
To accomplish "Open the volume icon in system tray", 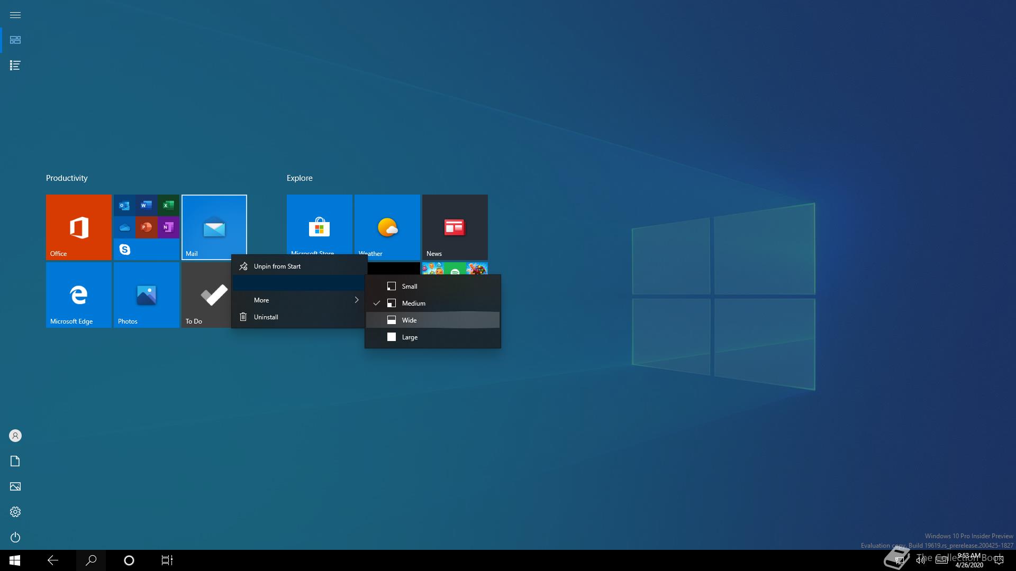I will pos(921,560).
